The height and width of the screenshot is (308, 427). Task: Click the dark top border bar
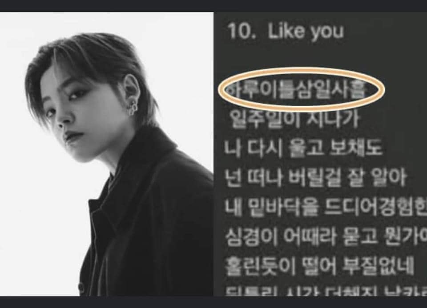213,6
